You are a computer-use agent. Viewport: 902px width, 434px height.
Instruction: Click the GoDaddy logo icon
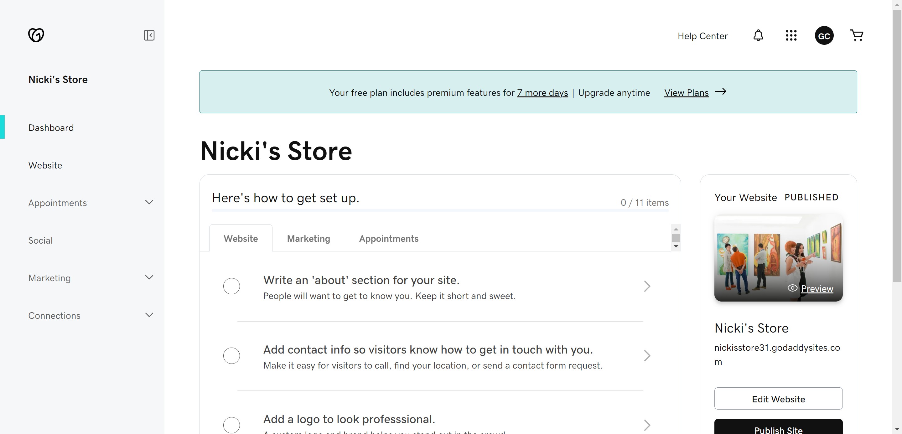coord(36,35)
